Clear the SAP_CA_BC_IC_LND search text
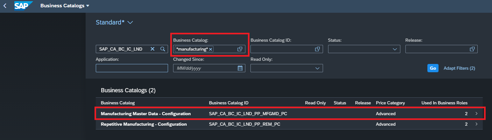This screenshot has width=492, height=140. pyautogui.click(x=152, y=49)
